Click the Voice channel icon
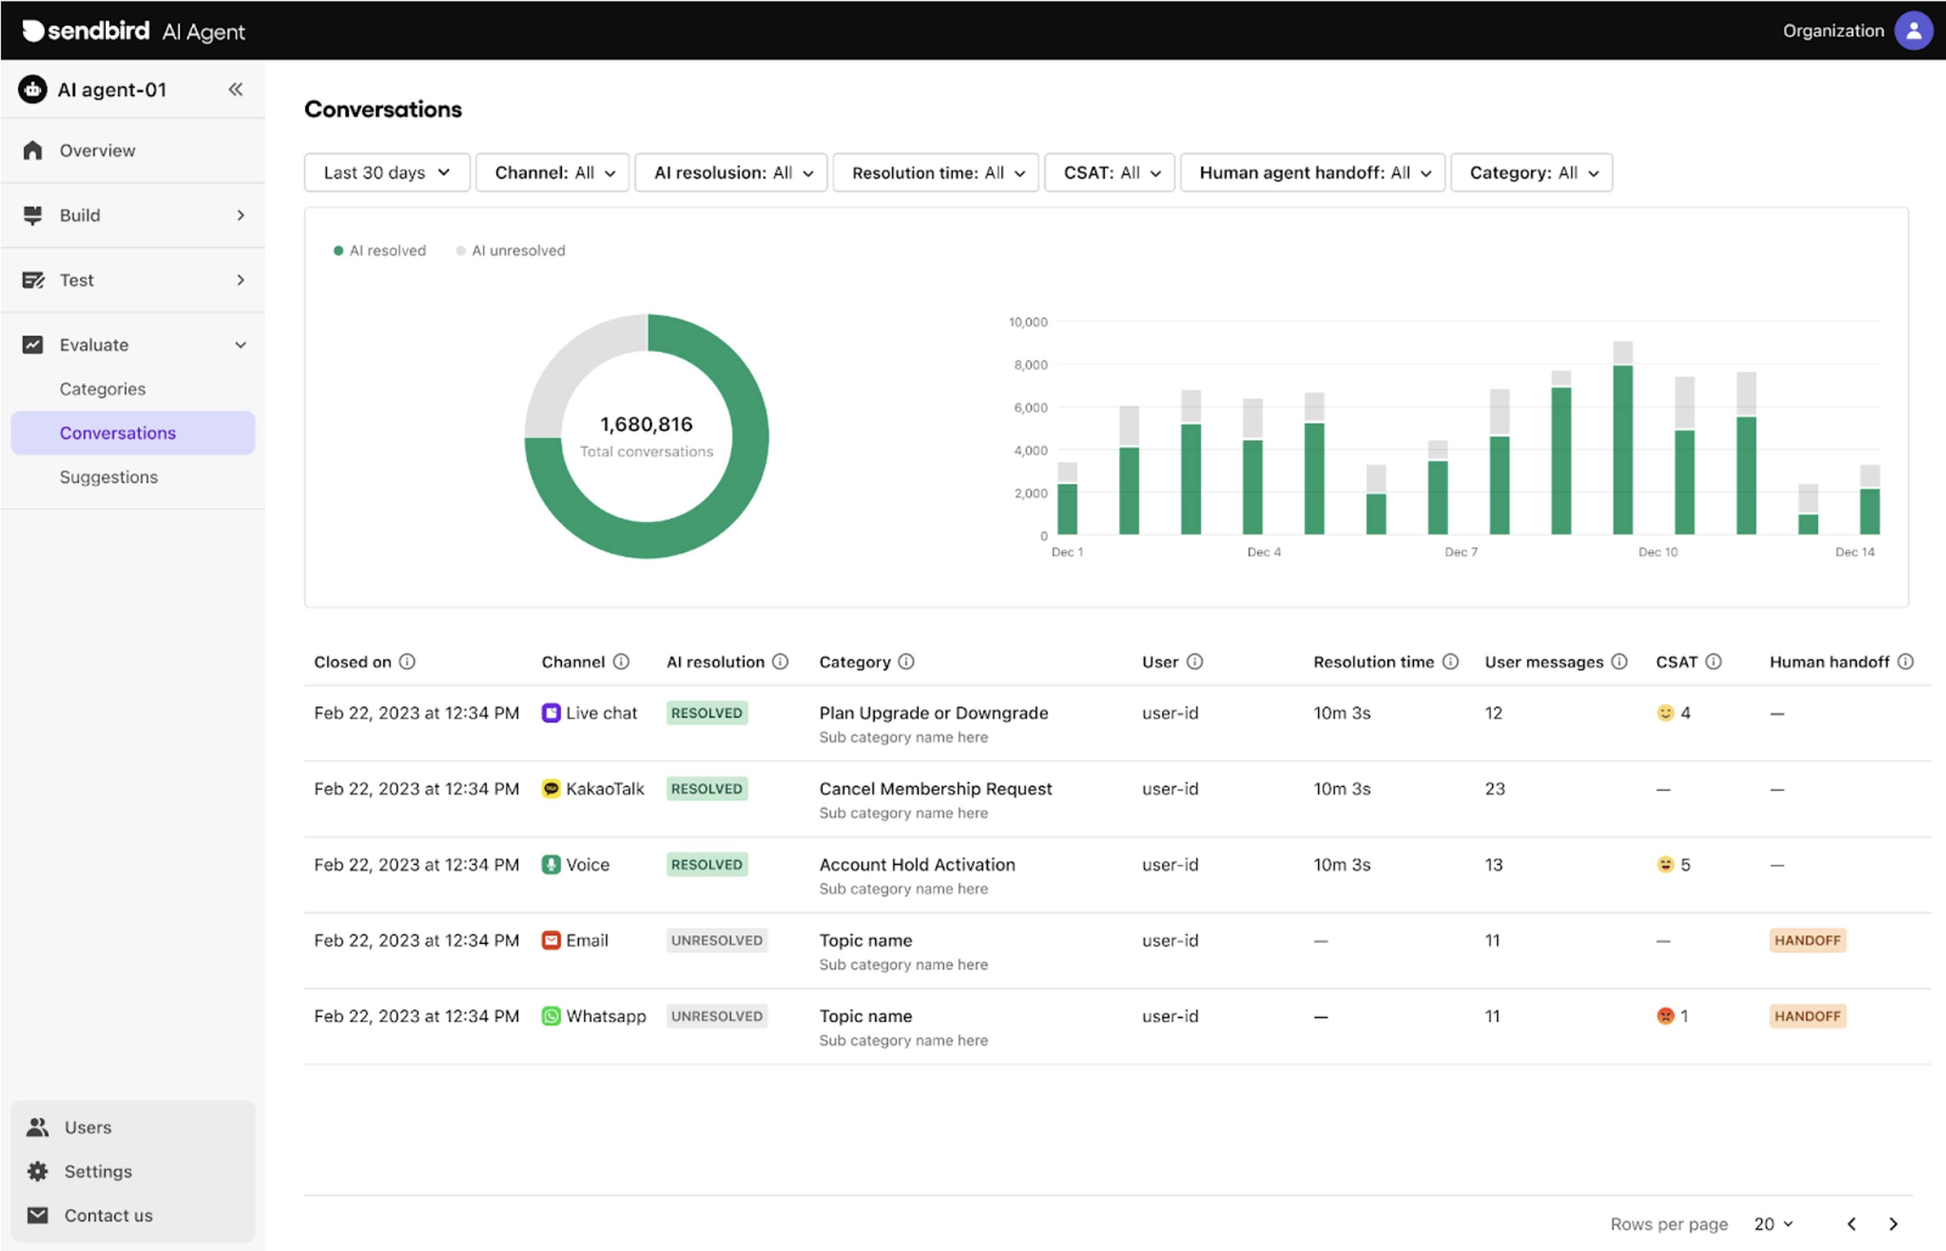This screenshot has height=1251, width=1946. 552,864
